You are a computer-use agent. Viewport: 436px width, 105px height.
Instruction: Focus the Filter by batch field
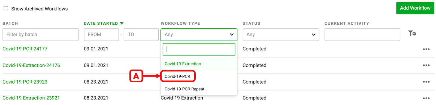point(41,35)
